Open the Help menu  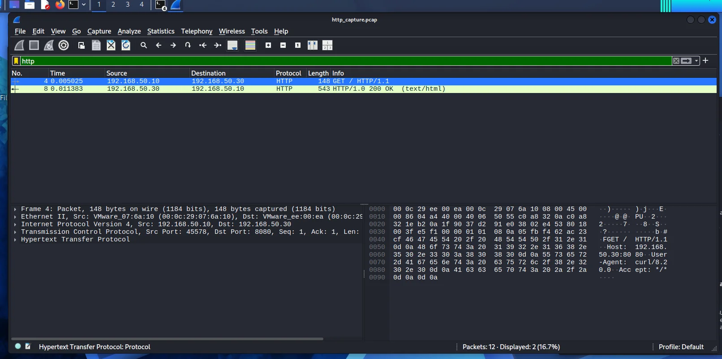tap(281, 31)
